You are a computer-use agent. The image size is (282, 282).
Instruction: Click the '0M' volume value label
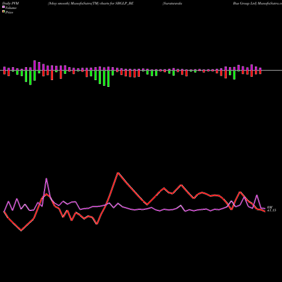pyautogui.click(x=270, y=207)
